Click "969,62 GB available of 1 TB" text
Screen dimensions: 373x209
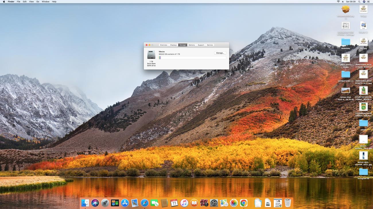point(169,54)
